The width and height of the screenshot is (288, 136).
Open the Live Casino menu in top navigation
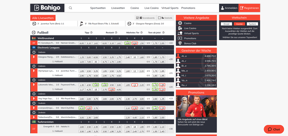click(152, 8)
